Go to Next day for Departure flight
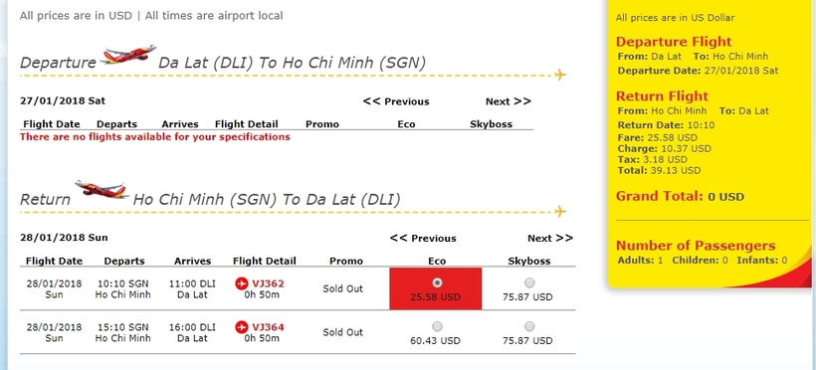This screenshot has width=816, height=370. coord(508,101)
